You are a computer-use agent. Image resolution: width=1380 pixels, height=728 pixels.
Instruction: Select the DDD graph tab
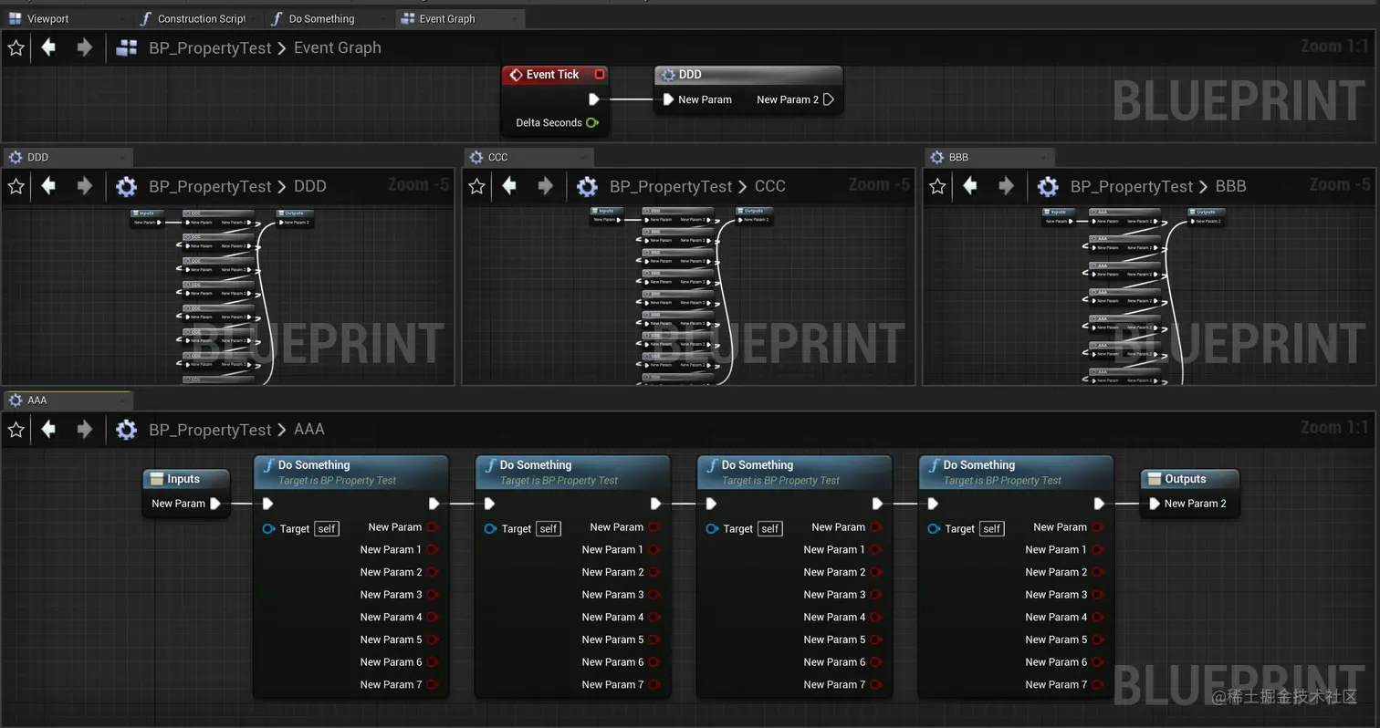[x=68, y=157]
